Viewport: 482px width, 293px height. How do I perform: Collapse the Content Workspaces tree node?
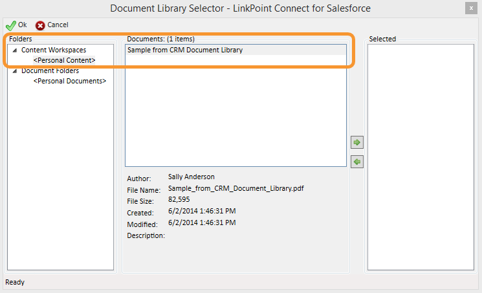click(14, 50)
